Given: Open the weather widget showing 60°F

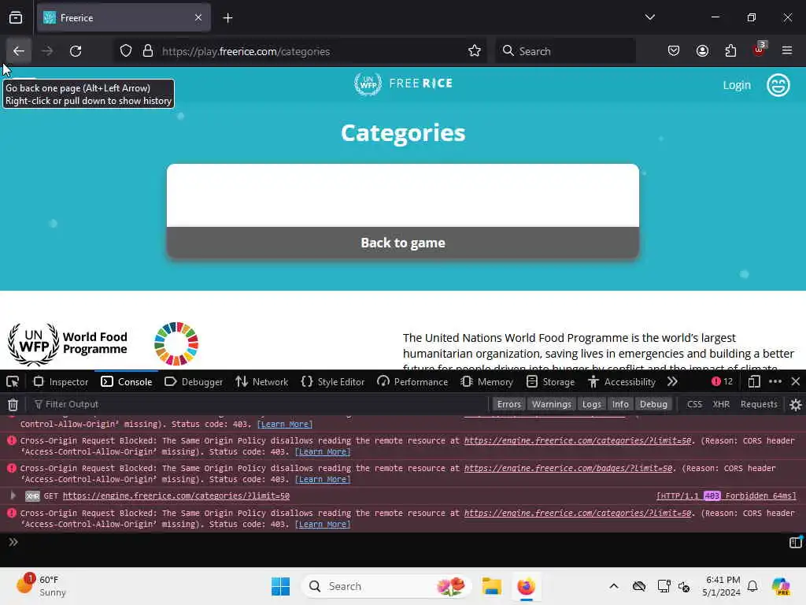Looking at the screenshot, I should coord(41,586).
